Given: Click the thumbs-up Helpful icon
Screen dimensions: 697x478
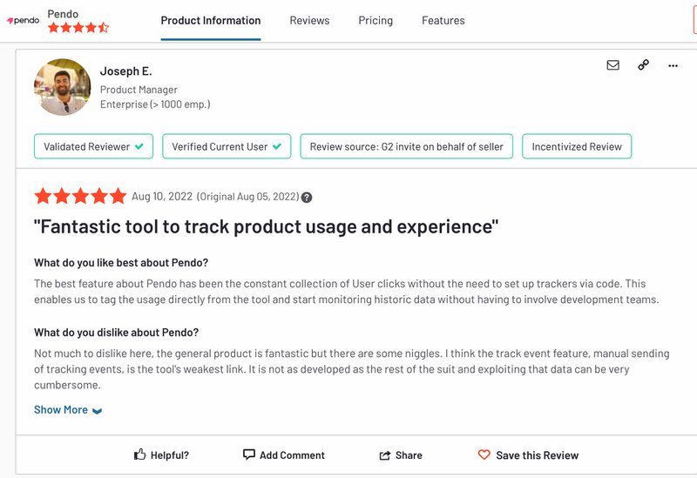Looking at the screenshot, I should pyautogui.click(x=139, y=454).
